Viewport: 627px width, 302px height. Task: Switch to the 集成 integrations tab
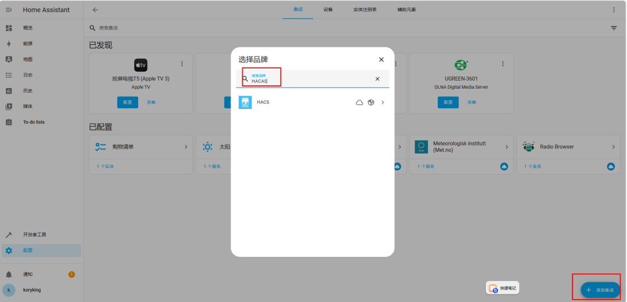[298, 10]
